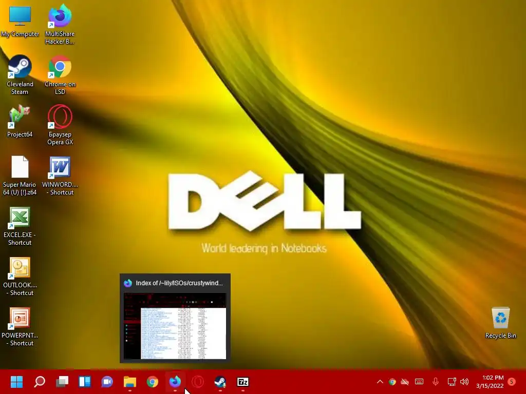Open MultiShare Hacker Browser shortcut
The width and height of the screenshot is (526, 394).
click(60, 24)
